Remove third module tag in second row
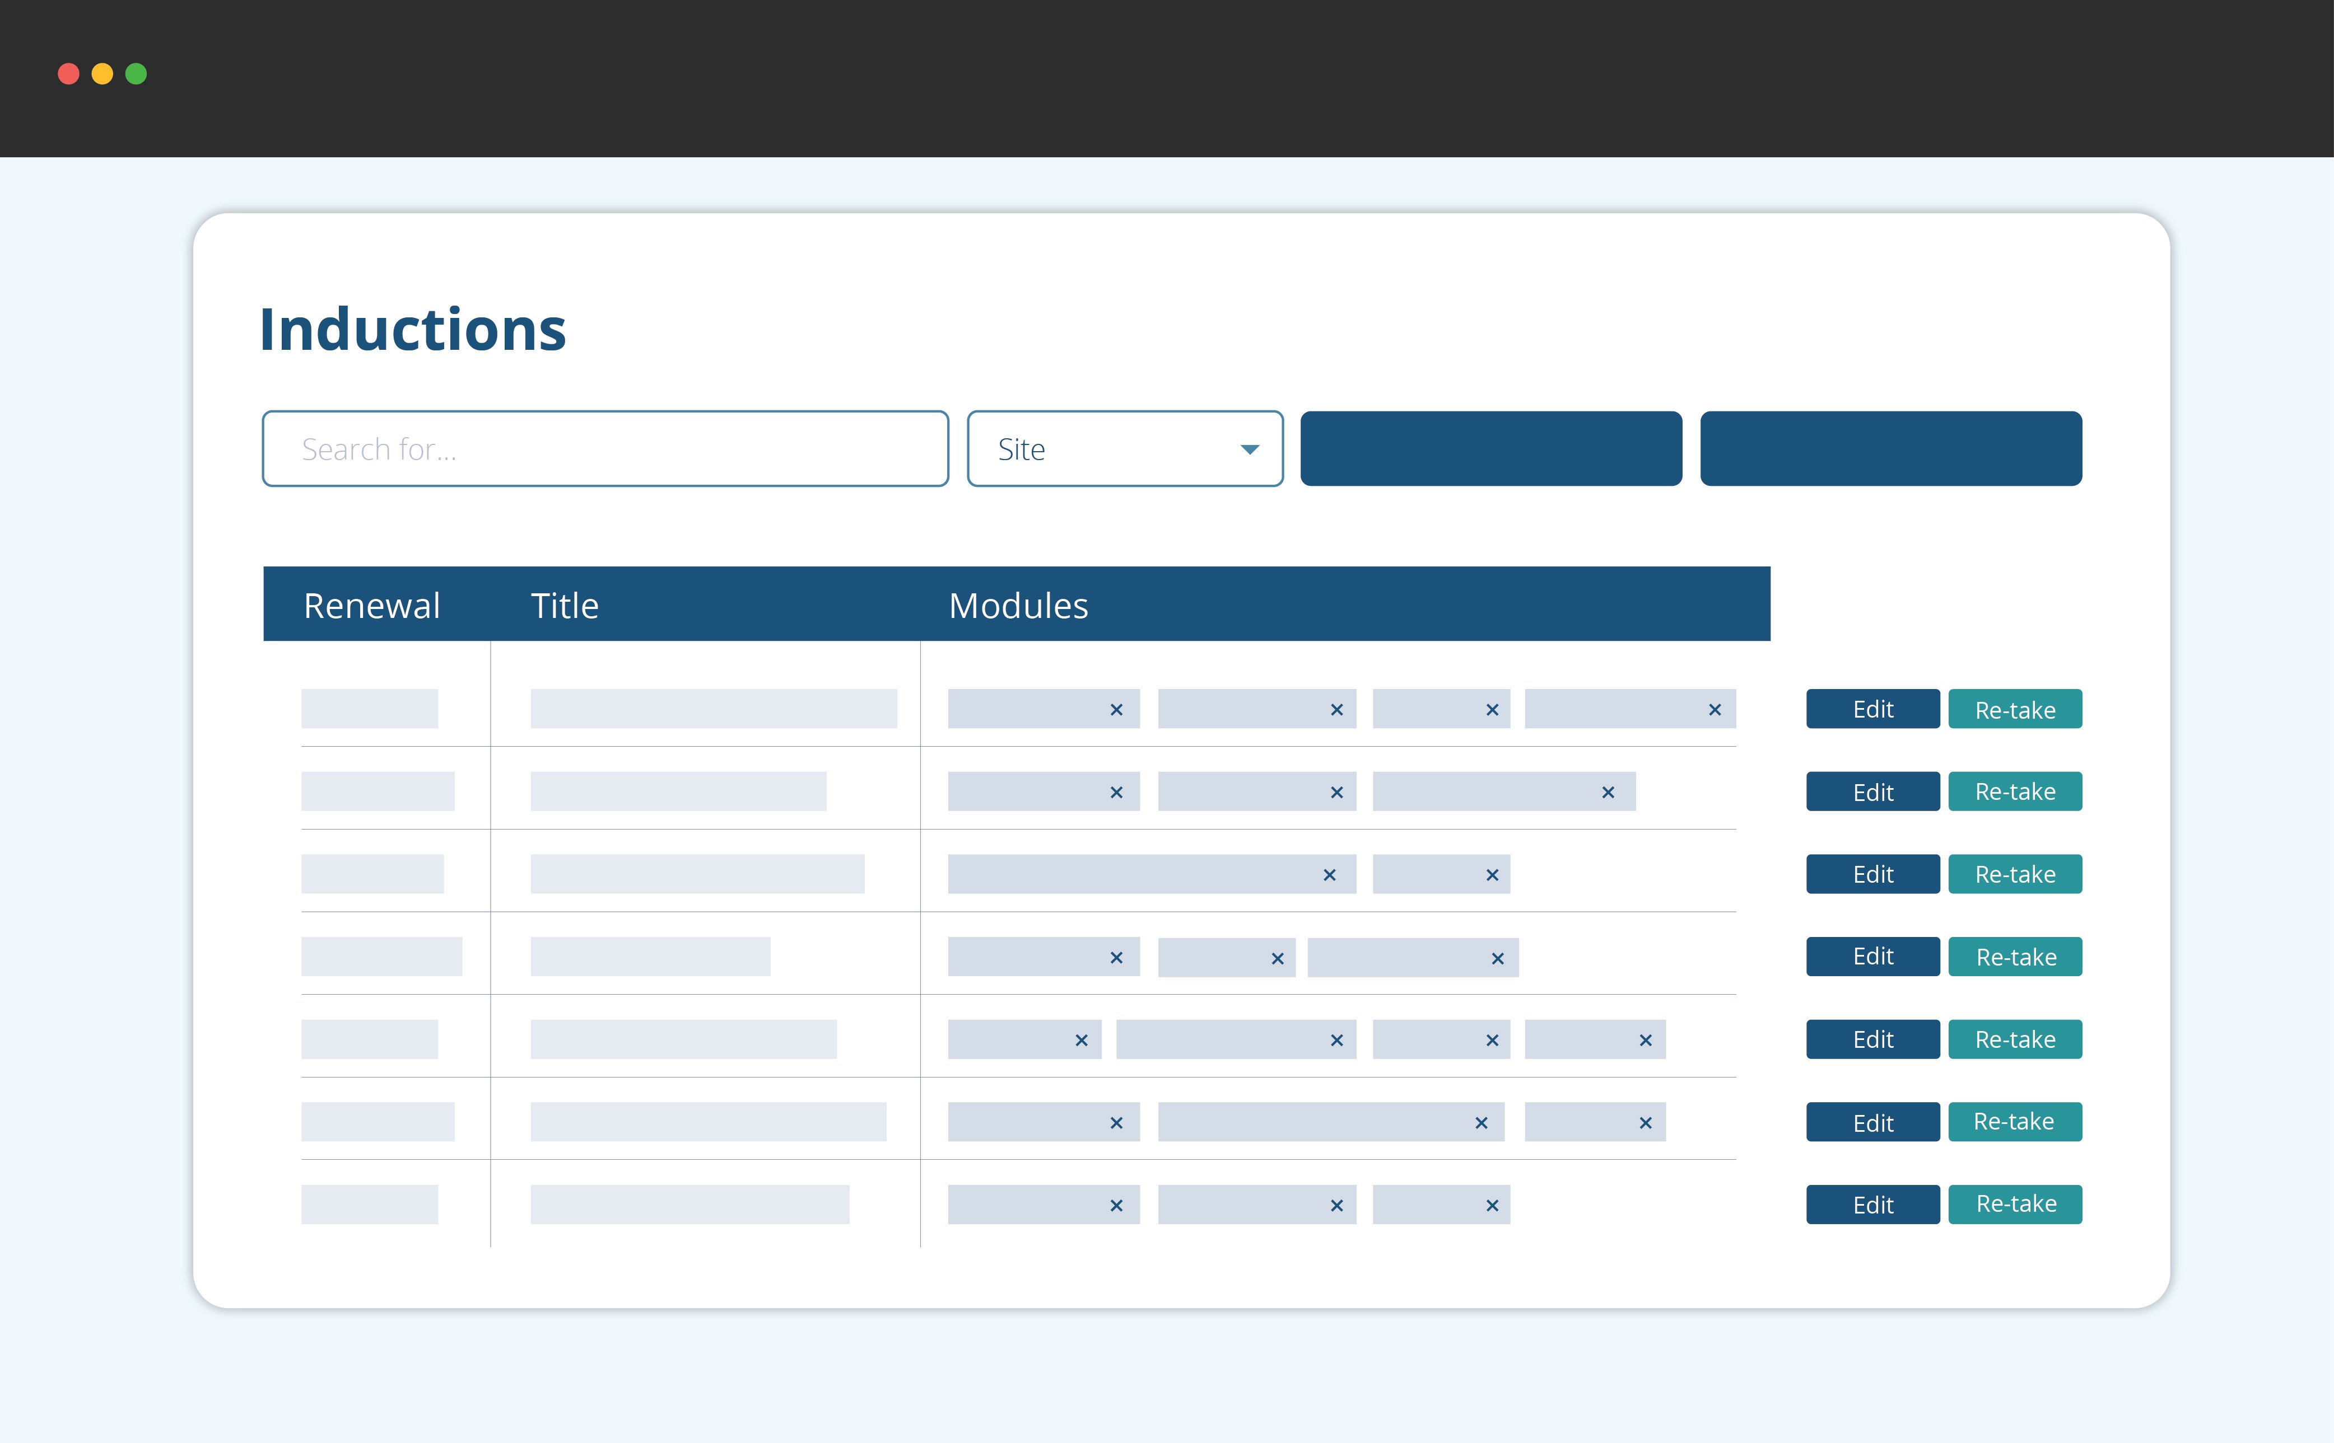This screenshot has height=1443, width=2334. [x=1608, y=793]
